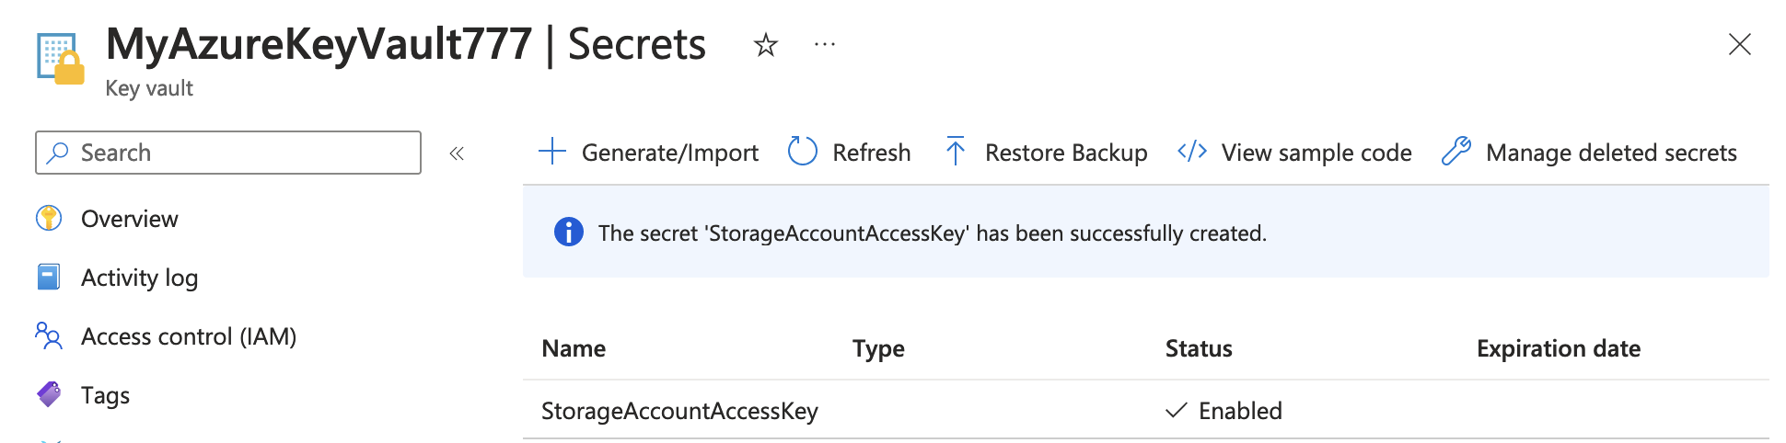Click the Refresh circular arrow icon
Viewport: 1786px width, 443px height.
pos(802,152)
